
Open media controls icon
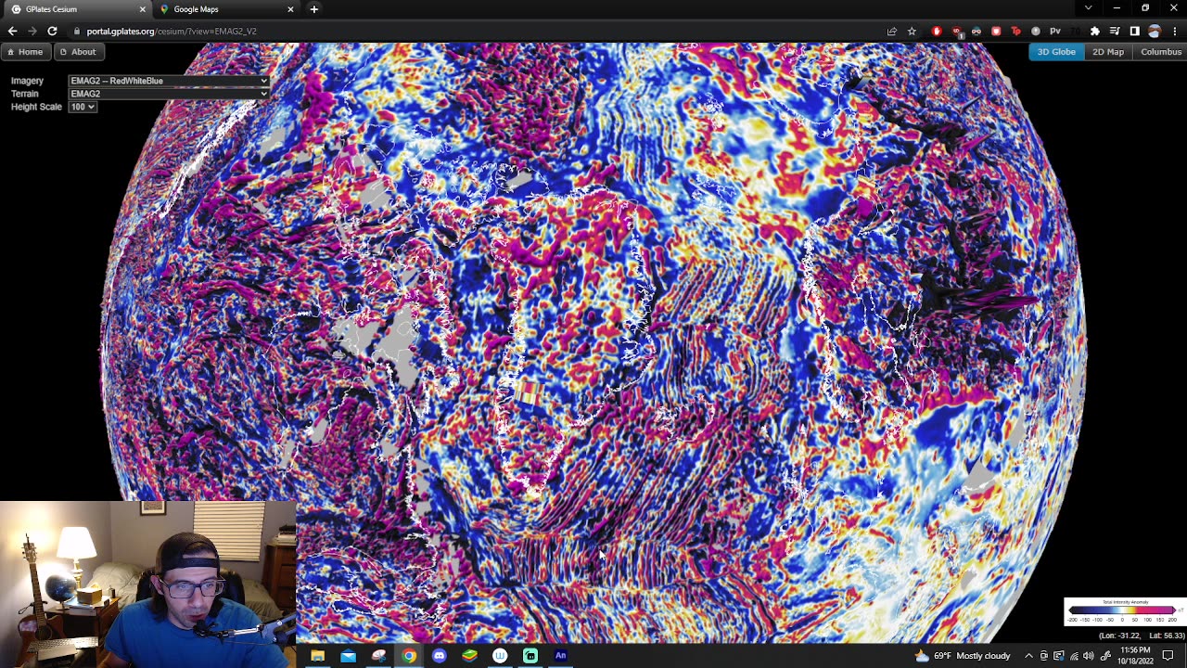[x=1115, y=31]
